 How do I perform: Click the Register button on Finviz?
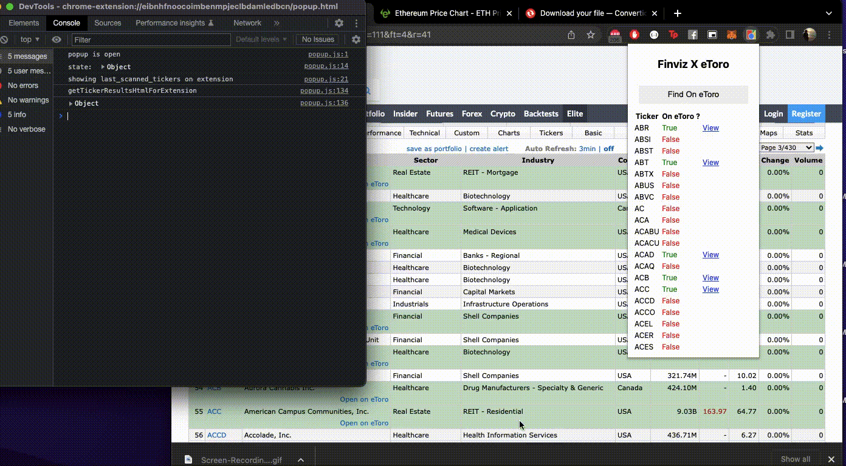coord(806,113)
